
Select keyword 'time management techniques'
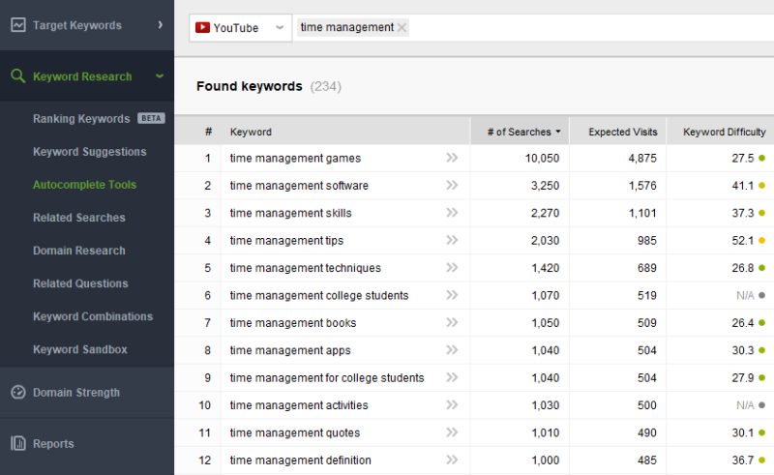(306, 268)
